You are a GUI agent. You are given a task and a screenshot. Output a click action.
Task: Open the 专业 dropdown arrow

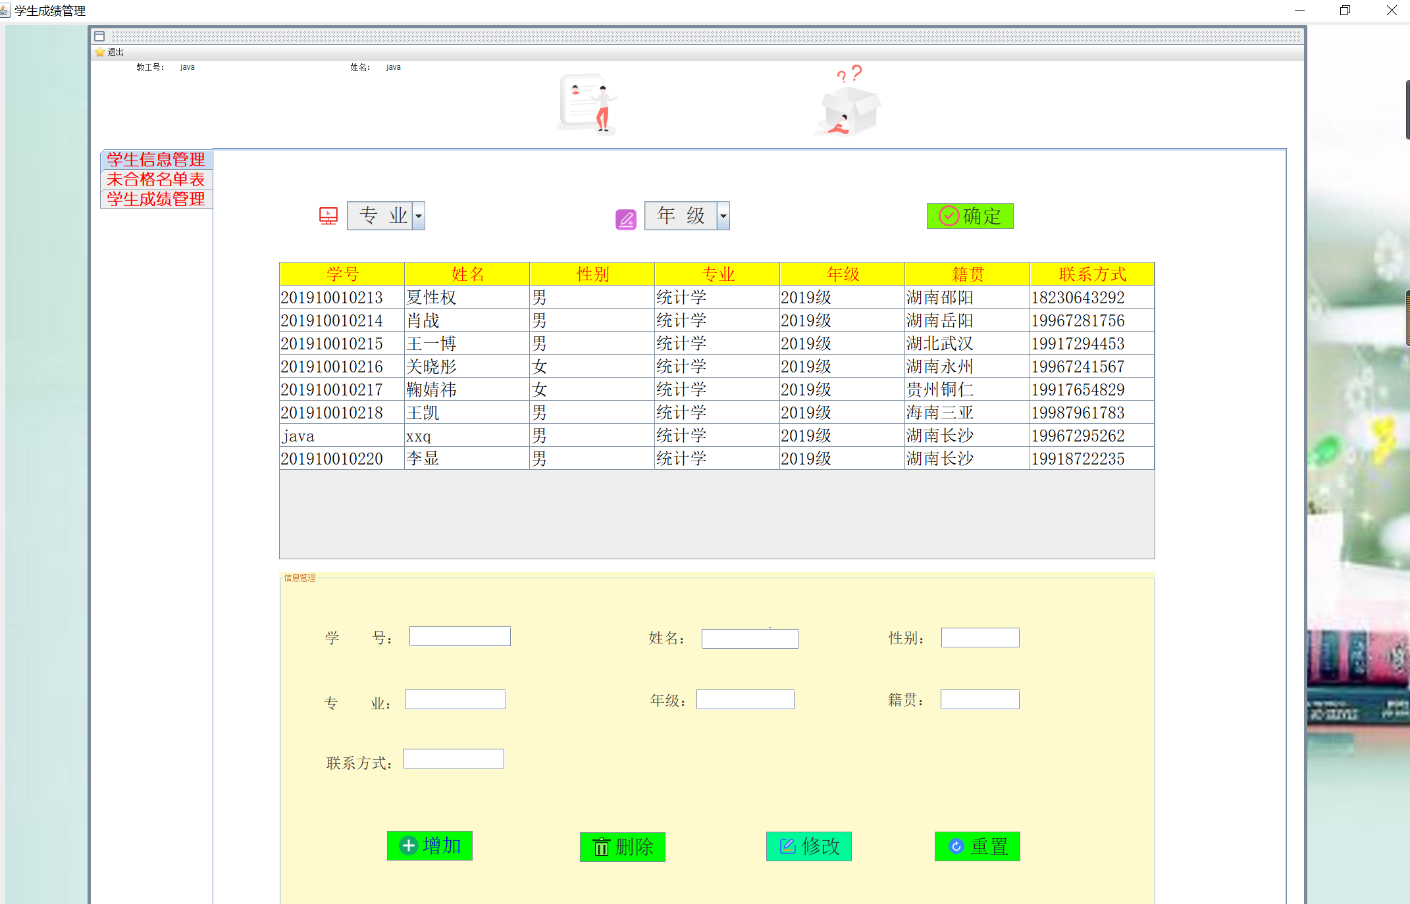[x=419, y=216]
